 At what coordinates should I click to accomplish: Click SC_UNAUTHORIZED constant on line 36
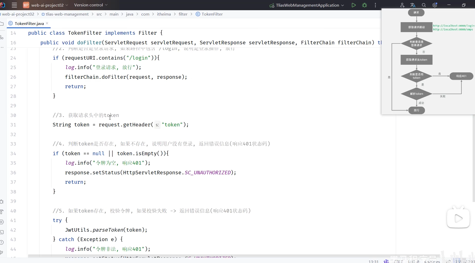[x=208, y=173]
